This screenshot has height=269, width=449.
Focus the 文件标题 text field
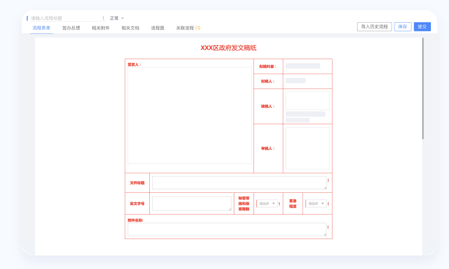point(239,183)
